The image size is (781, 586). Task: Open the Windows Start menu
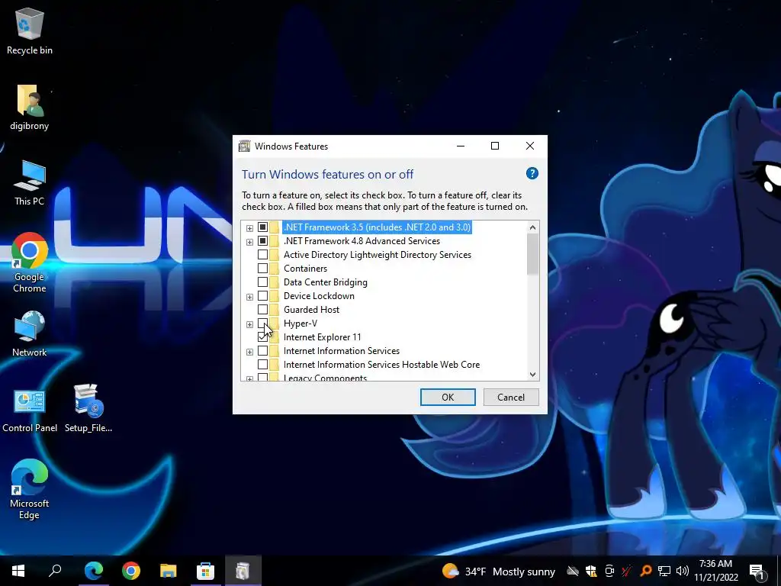pos(18,571)
